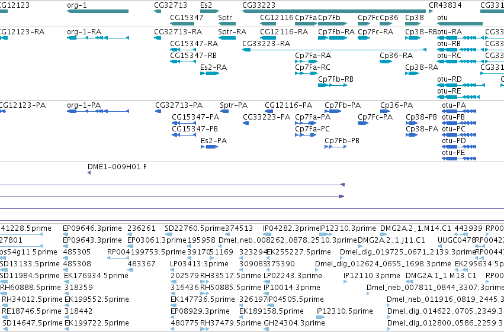Image resolution: width=504 pixels, height=332 pixels.
Task: Open the Es2-PA protein feature
Action: coord(209,147)
